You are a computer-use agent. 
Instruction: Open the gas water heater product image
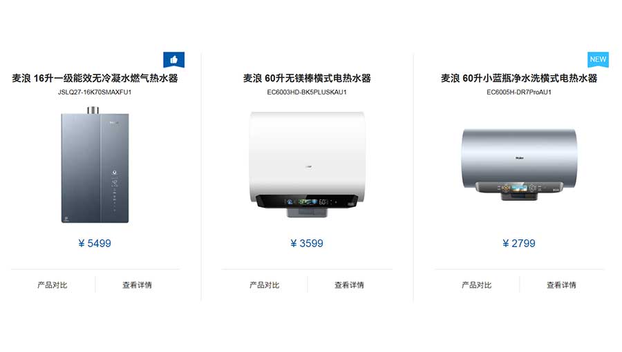[x=95, y=165]
